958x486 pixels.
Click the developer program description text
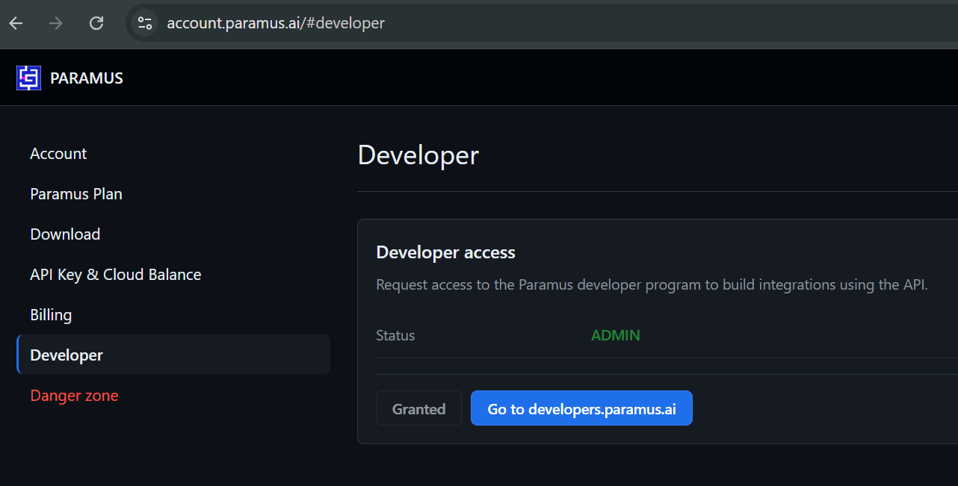652,284
